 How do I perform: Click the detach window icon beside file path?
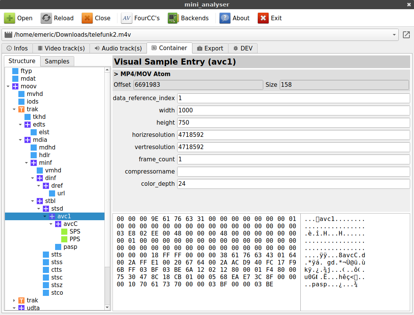[406, 35]
